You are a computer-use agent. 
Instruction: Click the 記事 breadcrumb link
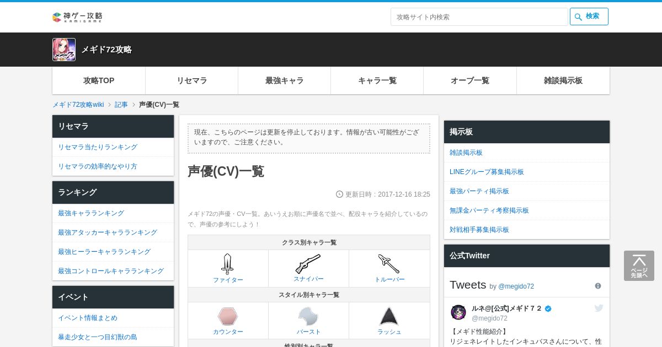[x=121, y=105]
